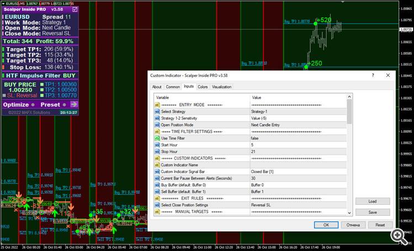
Task: Click the icon beside Custom Indicator Signal Bar
Action: pos(157,172)
